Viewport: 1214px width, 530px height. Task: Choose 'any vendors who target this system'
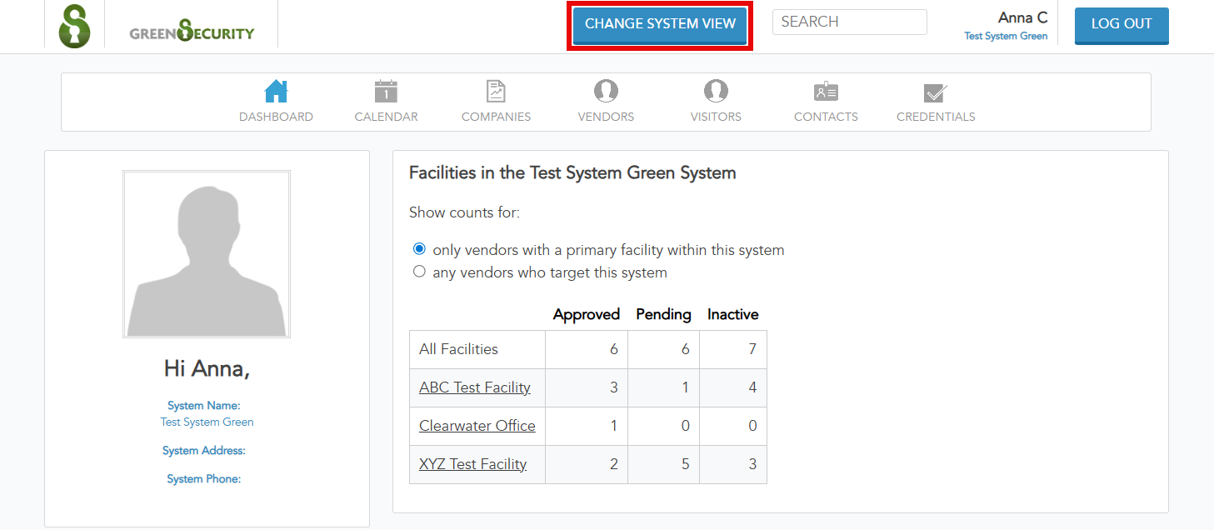419,271
